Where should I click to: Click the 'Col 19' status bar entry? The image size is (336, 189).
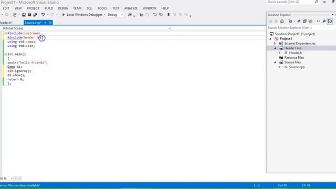(282, 185)
